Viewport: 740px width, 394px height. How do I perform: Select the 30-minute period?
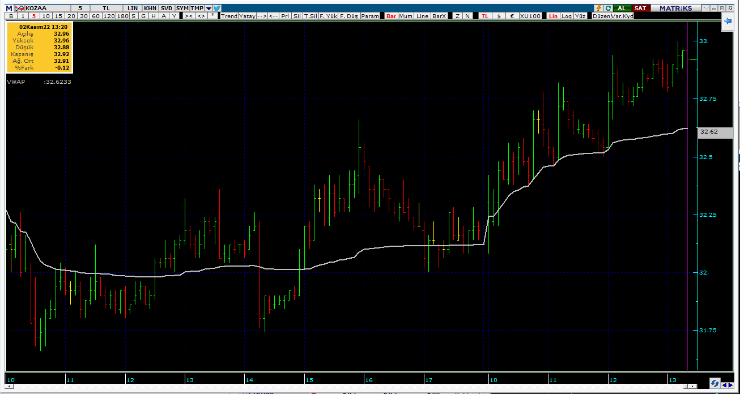click(83, 16)
